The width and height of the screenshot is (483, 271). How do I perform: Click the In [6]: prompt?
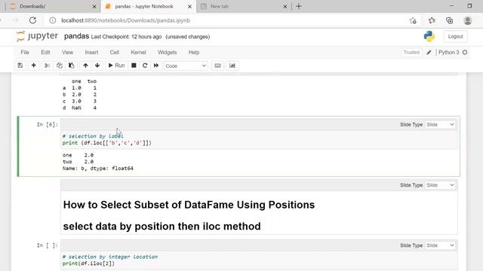pos(47,124)
